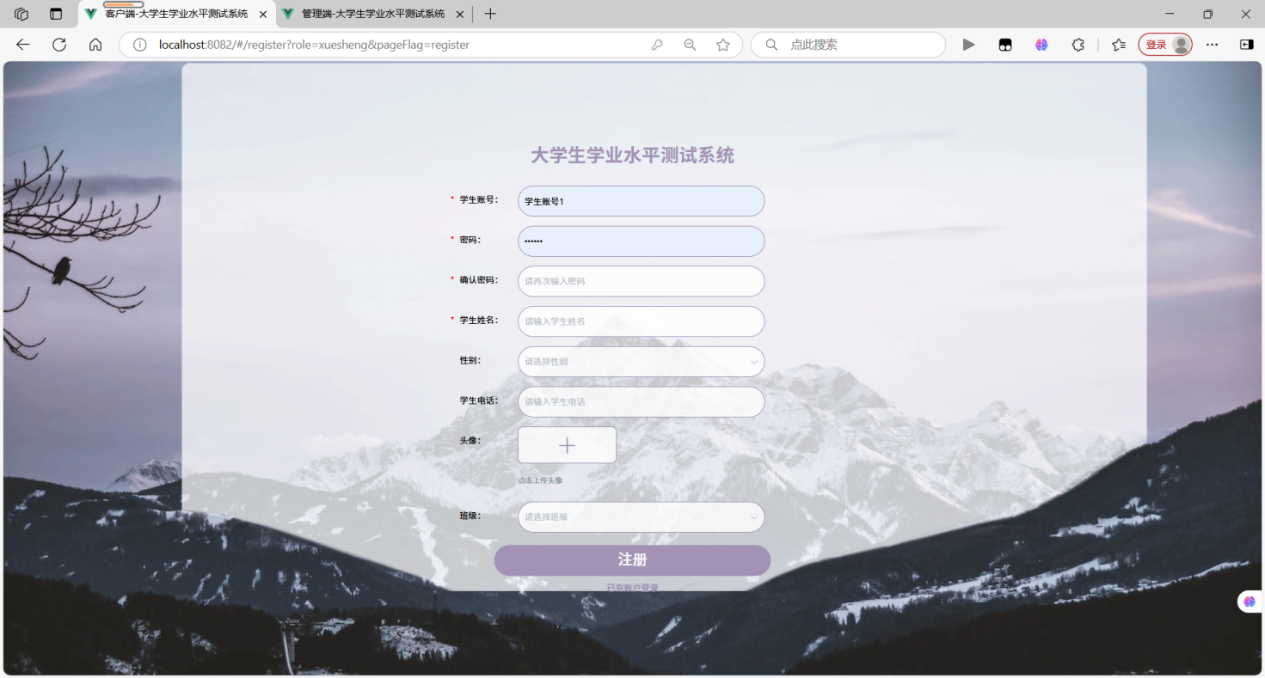The image size is (1265, 678).
Task: Switch to 客户端-大学生学业水平测试系统 tab
Action: pyautogui.click(x=176, y=14)
